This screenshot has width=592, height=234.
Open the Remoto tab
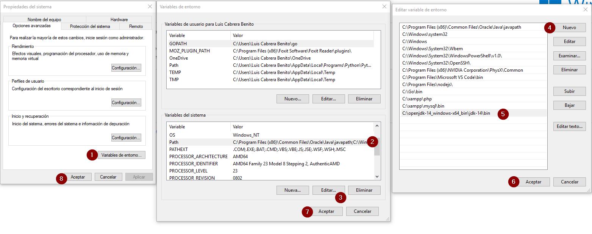tap(136, 26)
